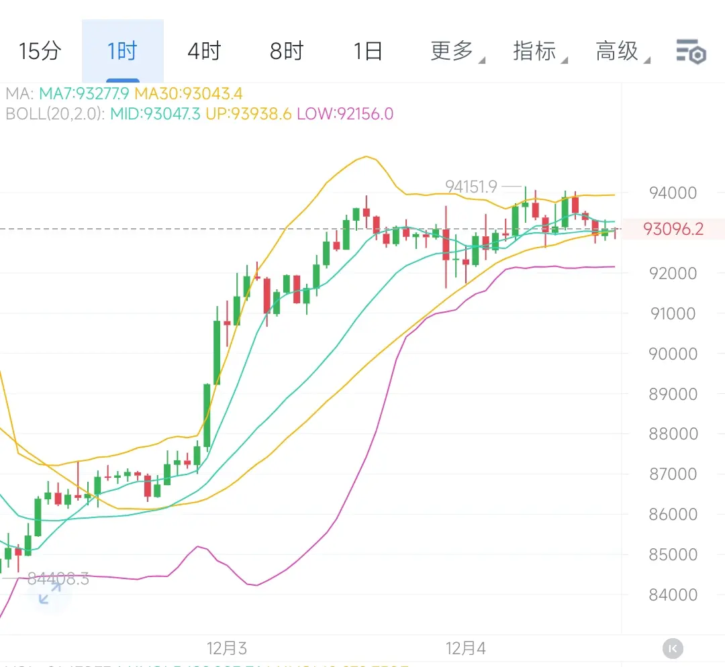725x667 pixels.
Task: Click the 88000 price axis label
Action: pyautogui.click(x=673, y=434)
